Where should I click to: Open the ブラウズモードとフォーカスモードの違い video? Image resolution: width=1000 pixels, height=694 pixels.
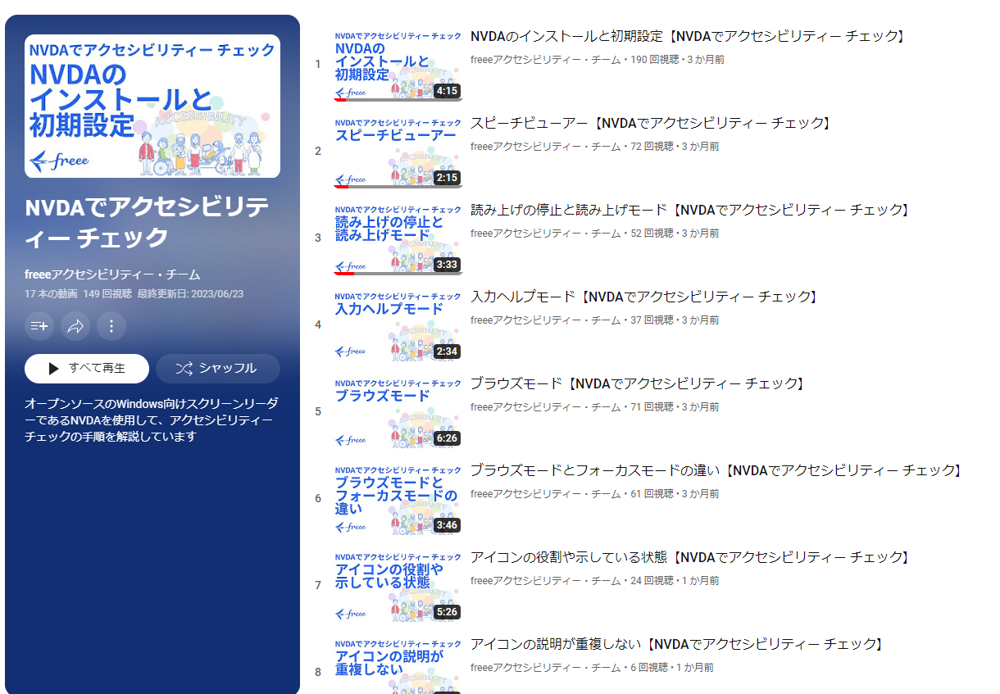coord(716,470)
